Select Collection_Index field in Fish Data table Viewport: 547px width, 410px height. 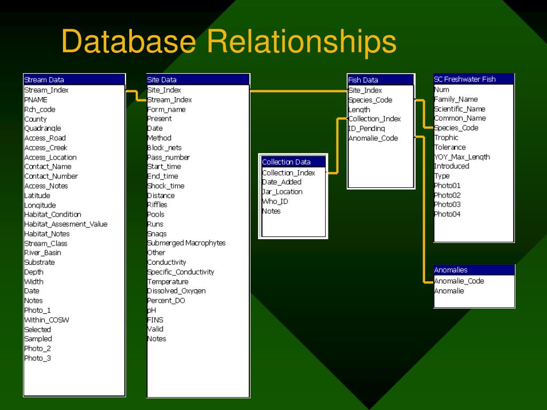pos(374,119)
